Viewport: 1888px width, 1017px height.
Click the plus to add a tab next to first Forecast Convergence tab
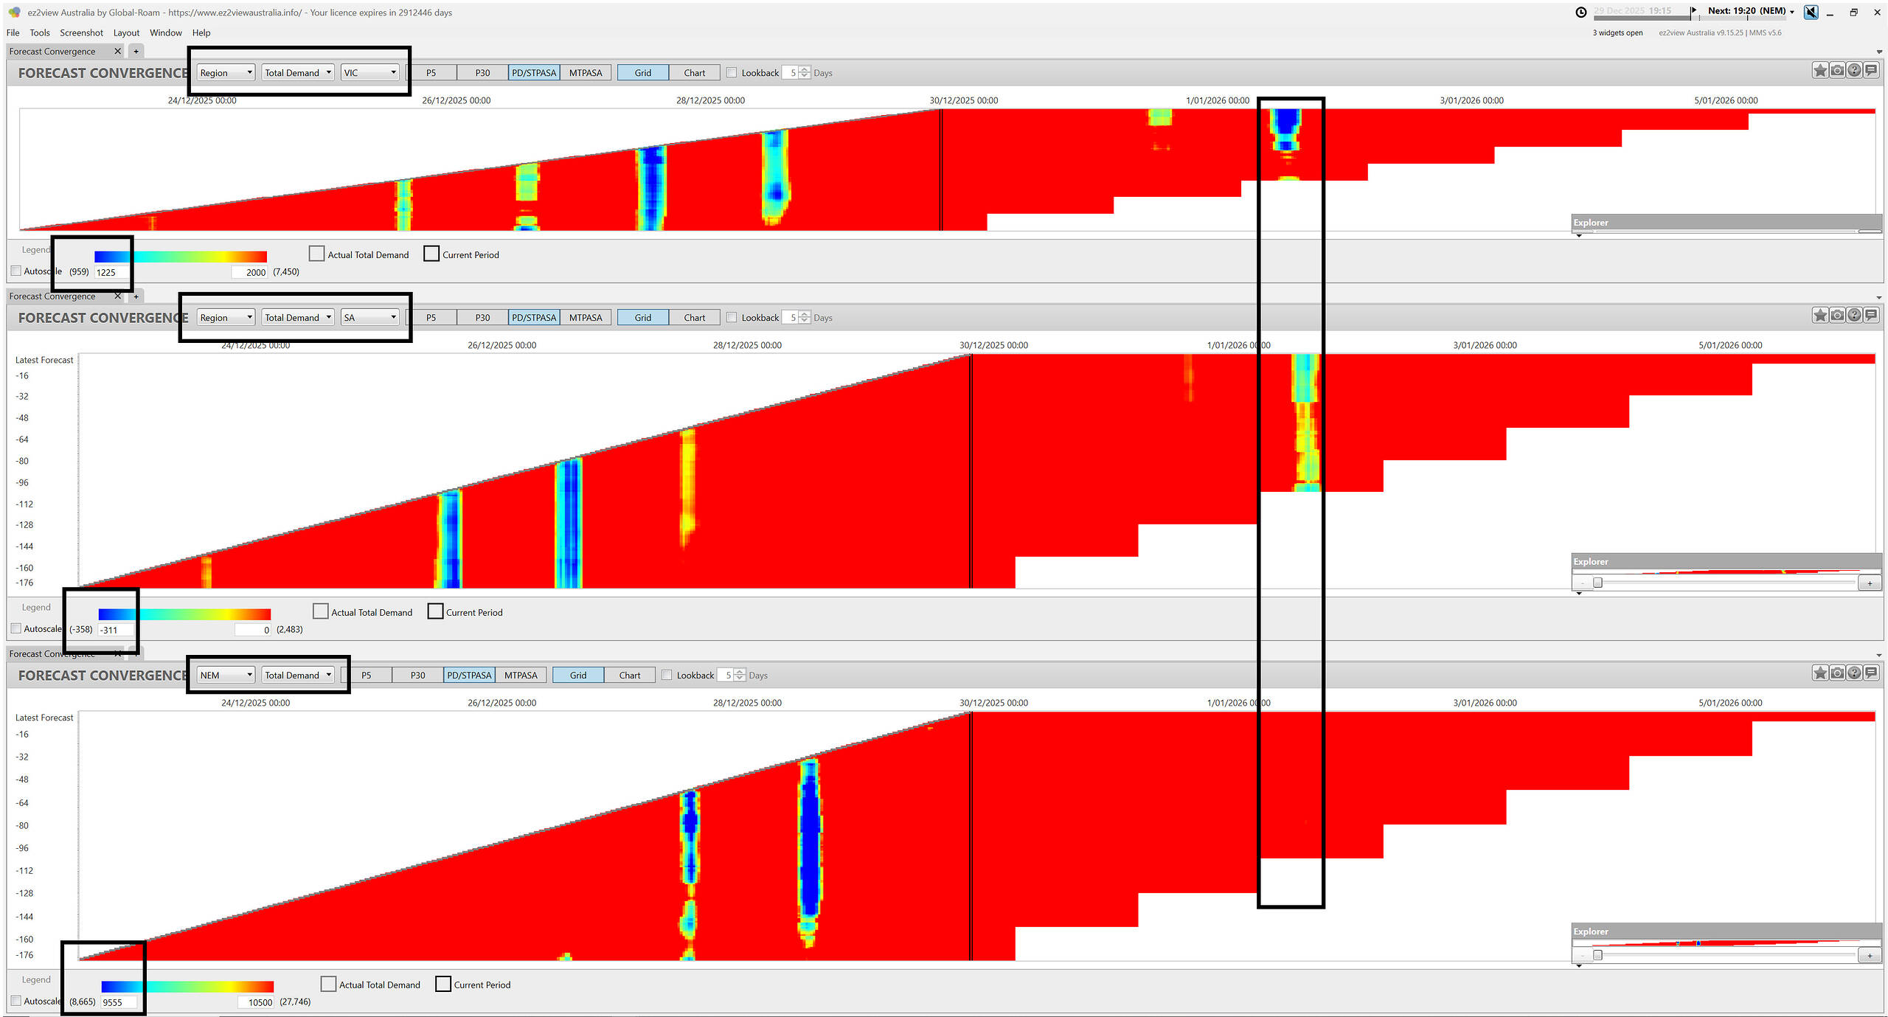point(136,52)
